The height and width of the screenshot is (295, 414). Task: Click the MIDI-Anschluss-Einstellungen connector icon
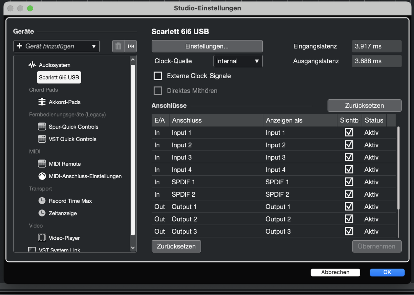point(42,176)
